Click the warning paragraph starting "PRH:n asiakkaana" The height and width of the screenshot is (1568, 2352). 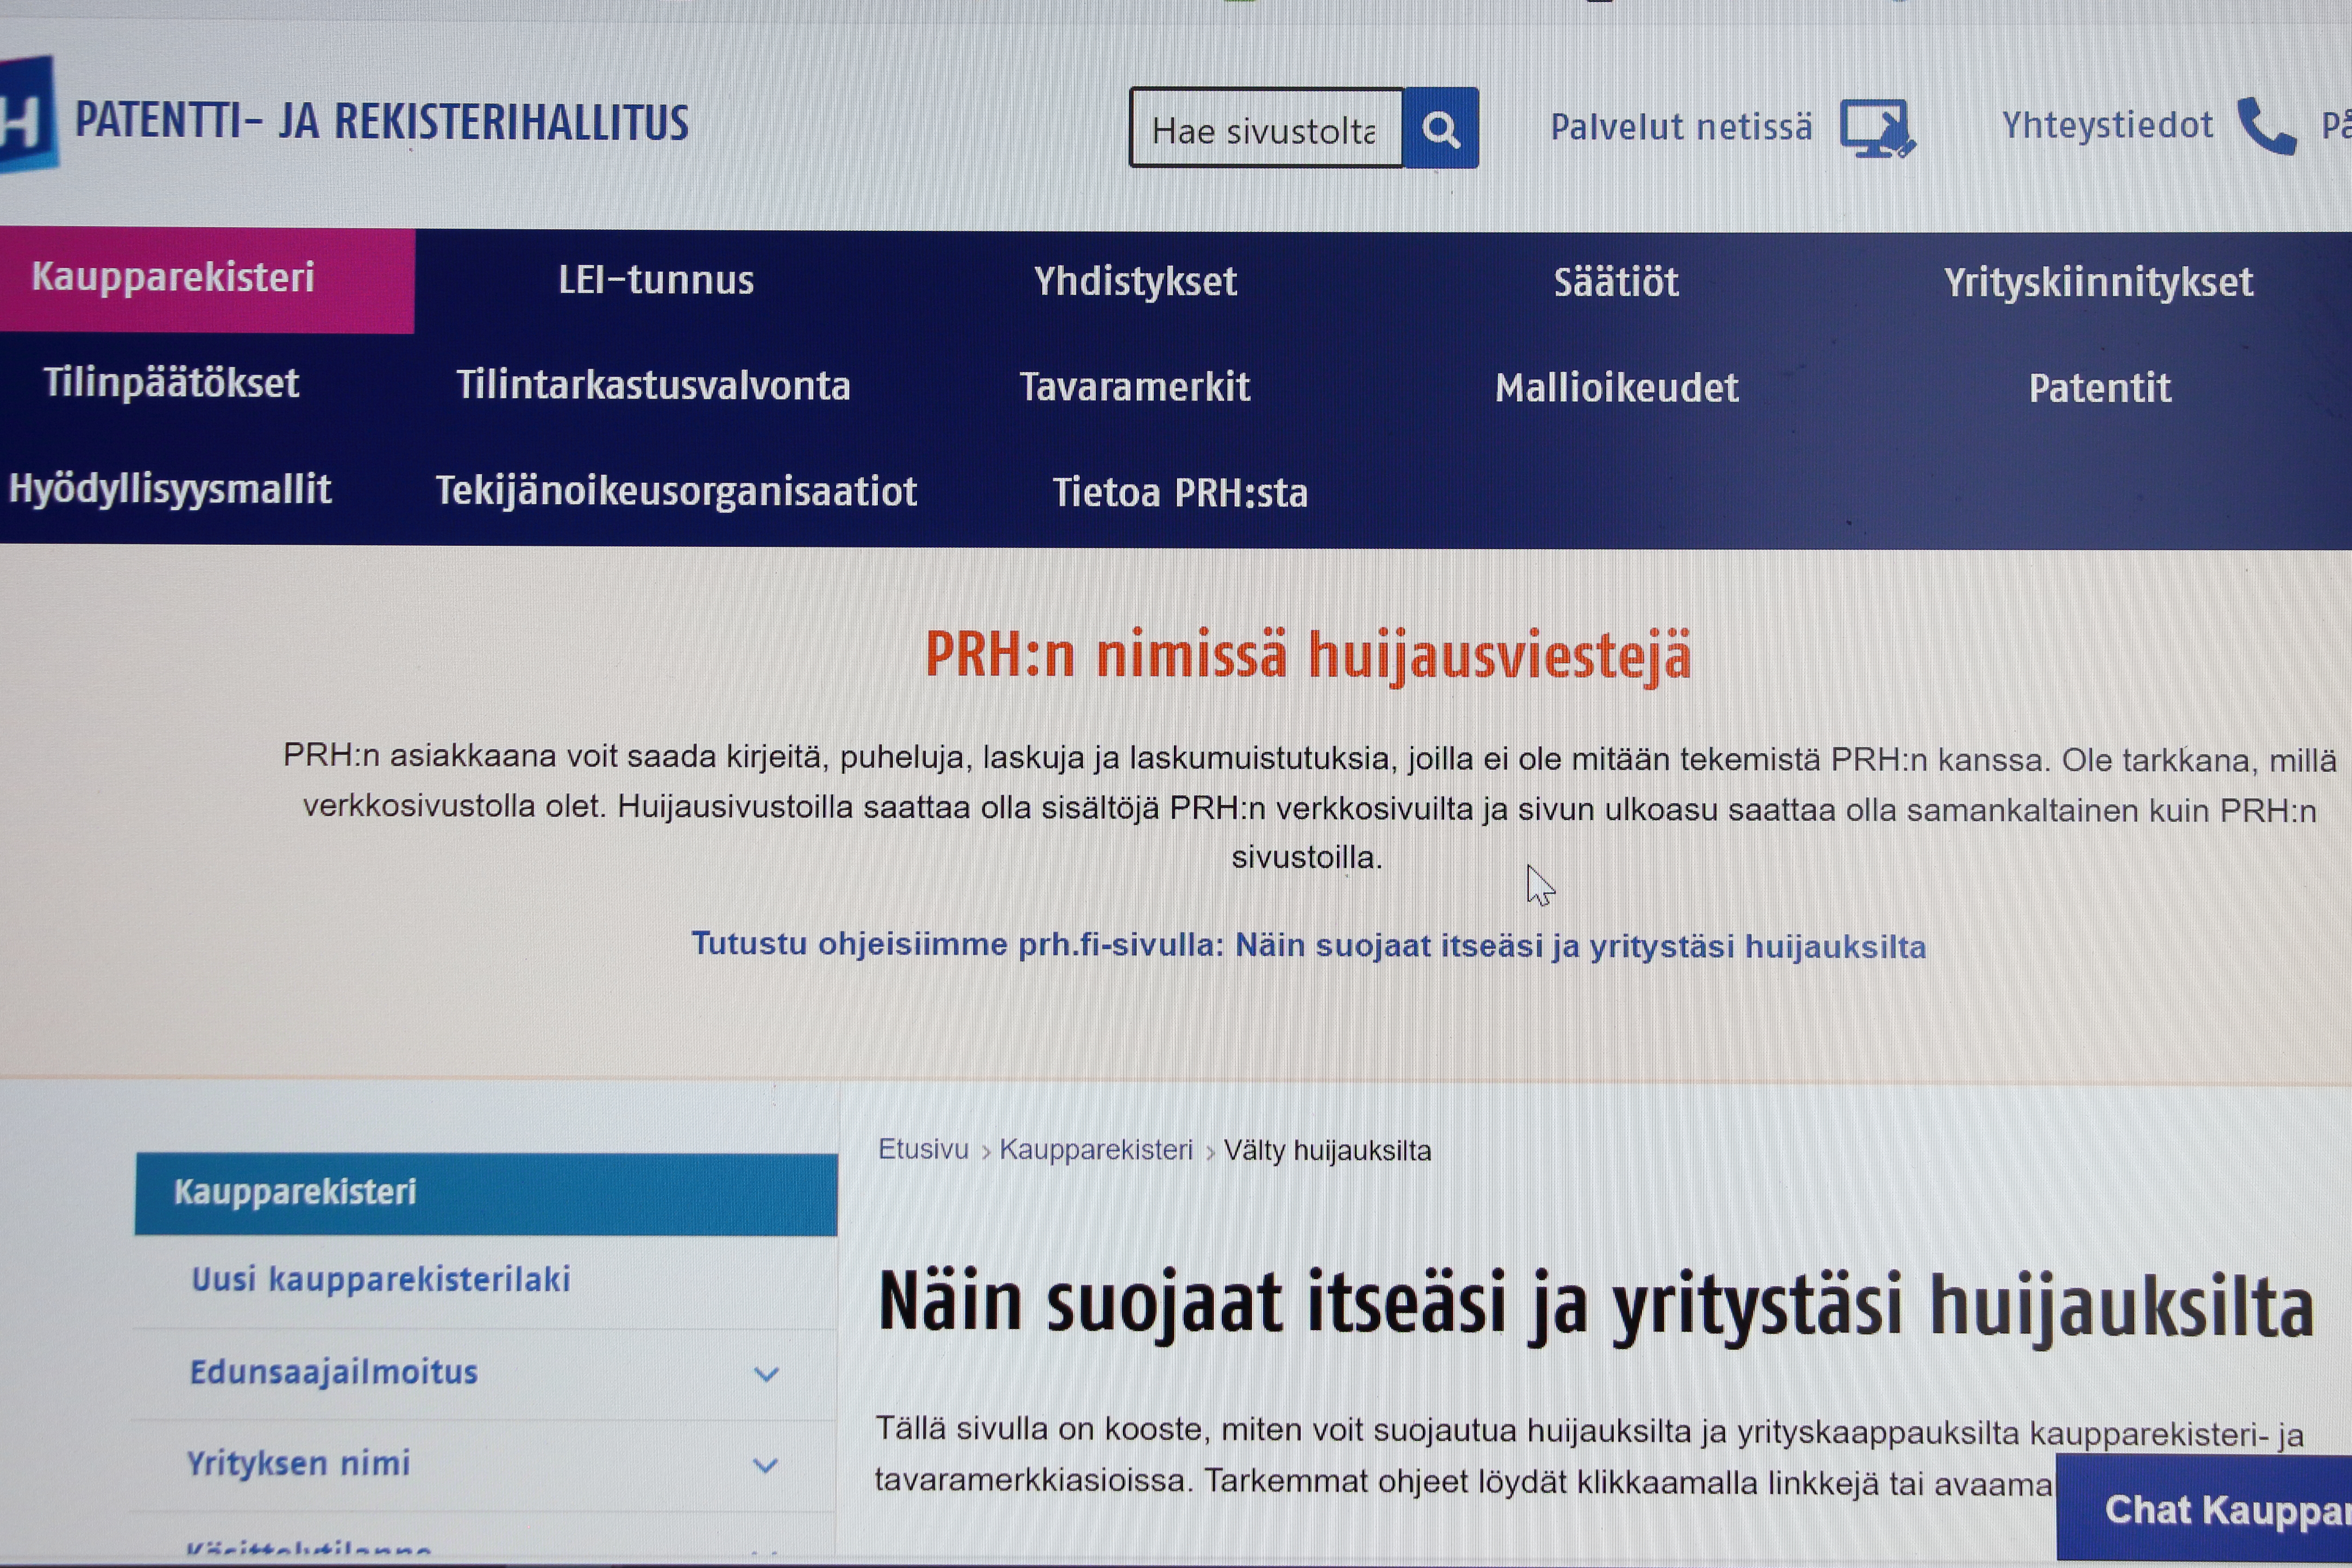pos(1309,807)
